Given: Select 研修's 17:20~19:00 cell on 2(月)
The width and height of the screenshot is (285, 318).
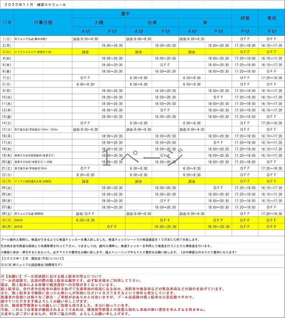Looking at the screenshot, I should pos(245,45).
